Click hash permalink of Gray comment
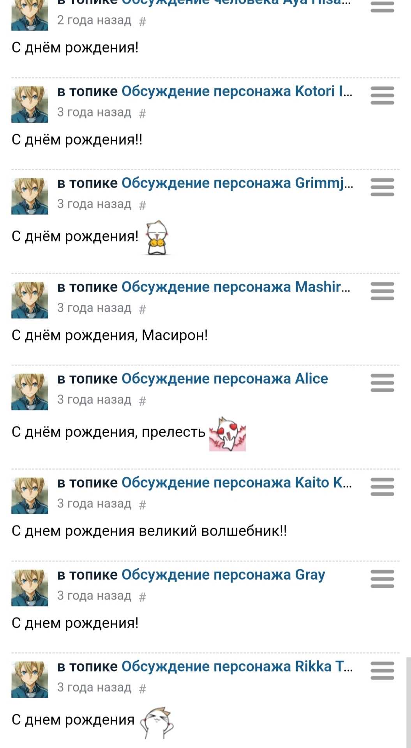The height and width of the screenshot is (748, 411). pyautogui.click(x=143, y=596)
